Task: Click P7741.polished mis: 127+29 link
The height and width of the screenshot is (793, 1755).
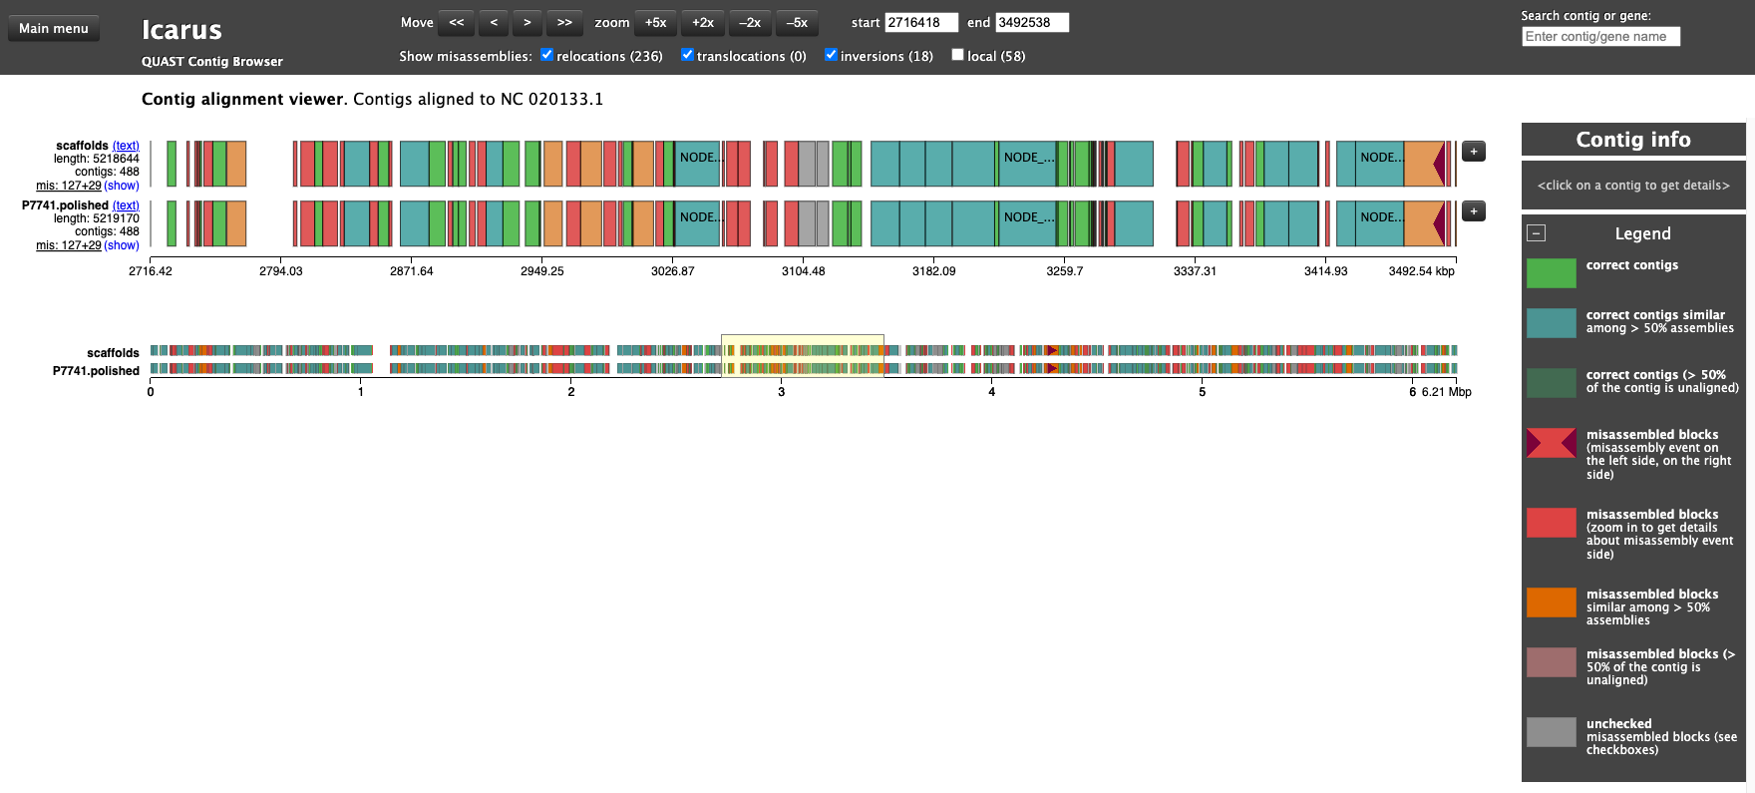Action: point(68,245)
